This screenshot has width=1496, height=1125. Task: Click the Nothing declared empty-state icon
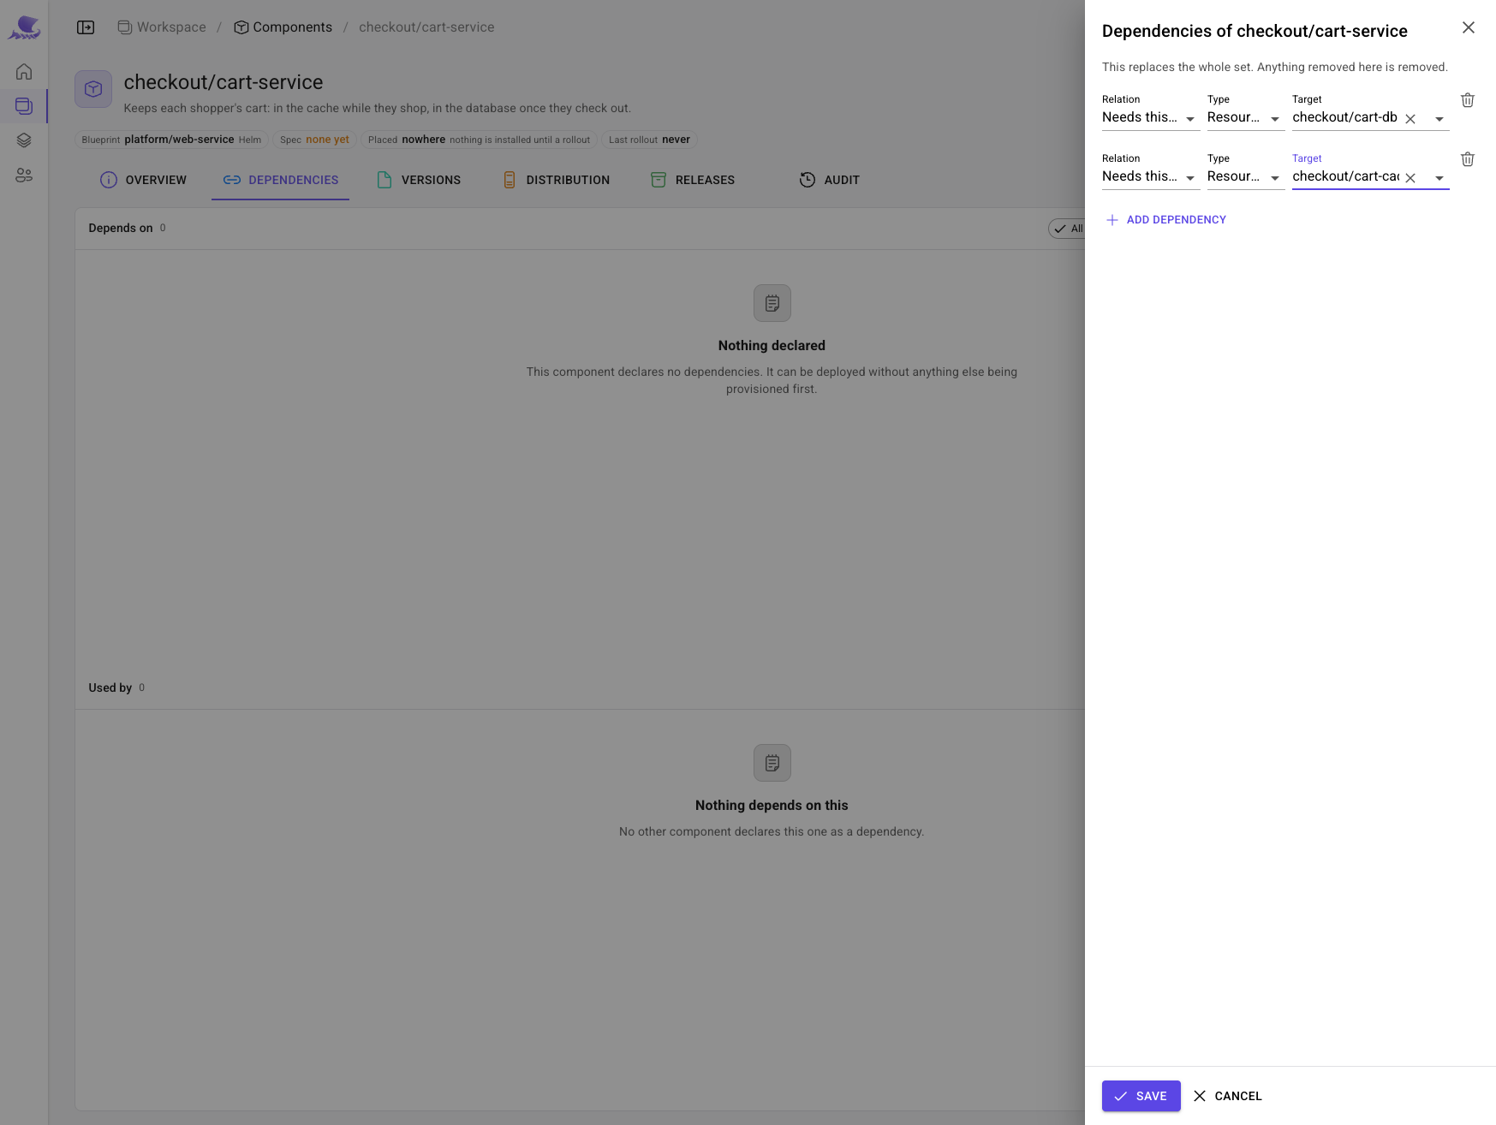(x=772, y=303)
